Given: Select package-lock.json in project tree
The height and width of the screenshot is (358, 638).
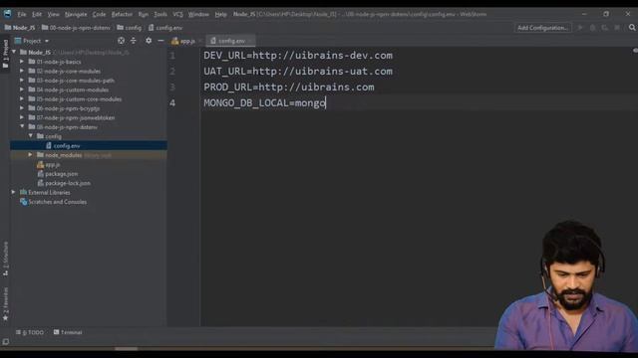Looking at the screenshot, I should [x=64, y=183].
